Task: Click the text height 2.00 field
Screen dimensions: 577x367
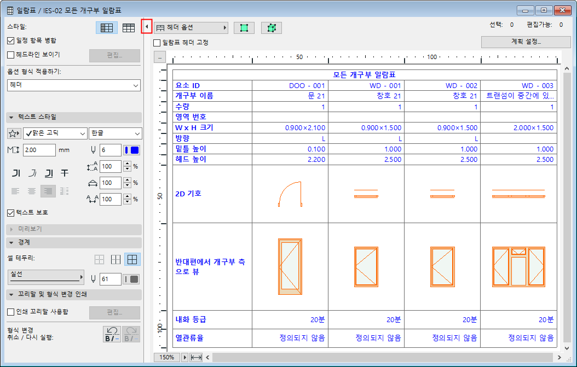Action: (39, 150)
